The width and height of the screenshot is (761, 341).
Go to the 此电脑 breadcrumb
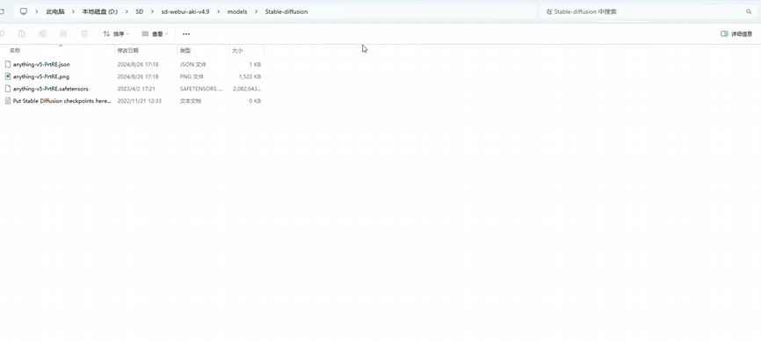pos(55,11)
